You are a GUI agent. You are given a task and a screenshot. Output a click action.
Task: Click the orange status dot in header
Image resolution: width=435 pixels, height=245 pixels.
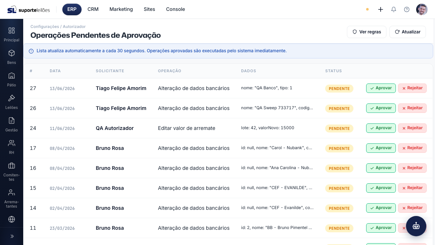[368, 9]
